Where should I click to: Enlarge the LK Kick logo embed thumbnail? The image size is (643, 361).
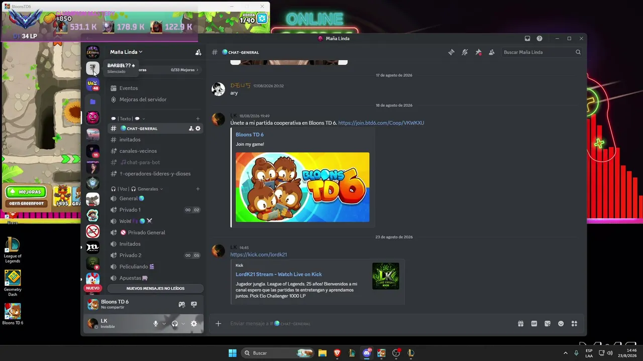coord(386,276)
